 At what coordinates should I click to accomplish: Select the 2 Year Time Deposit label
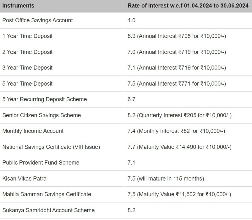click(x=27, y=52)
